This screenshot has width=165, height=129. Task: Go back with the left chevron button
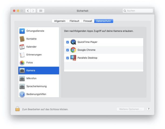tap(28, 11)
